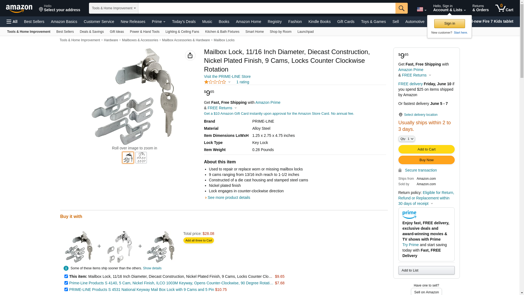The width and height of the screenshot is (524, 295).
Task: Open the Tools & Home Improvement search category dropdown
Action: click(x=114, y=8)
